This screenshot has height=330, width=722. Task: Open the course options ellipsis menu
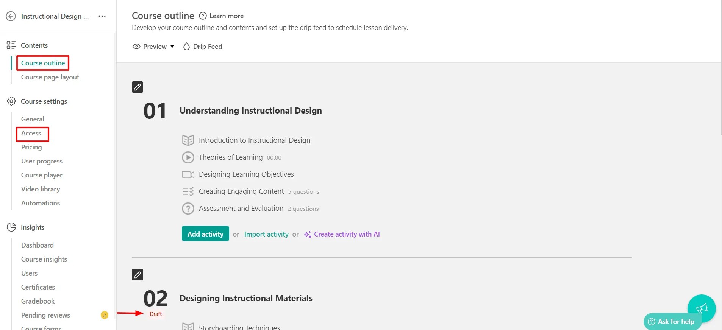point(102,16)
